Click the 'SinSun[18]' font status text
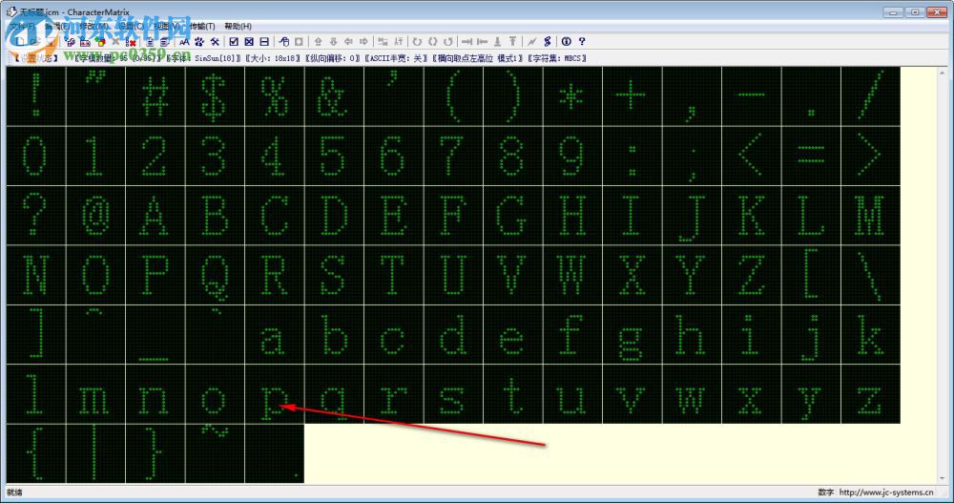Screen dimensions: 954x503 215,58
